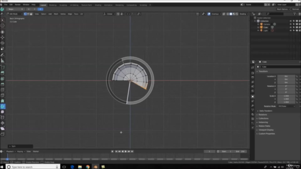Select the active Spin tool
Screen dimensions: 301x169
3,107
